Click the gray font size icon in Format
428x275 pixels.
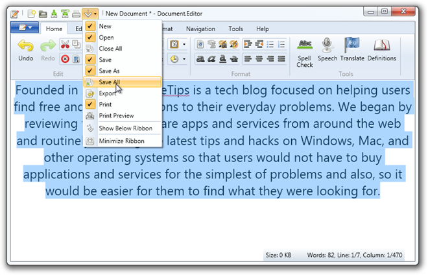tap(211, 44)
